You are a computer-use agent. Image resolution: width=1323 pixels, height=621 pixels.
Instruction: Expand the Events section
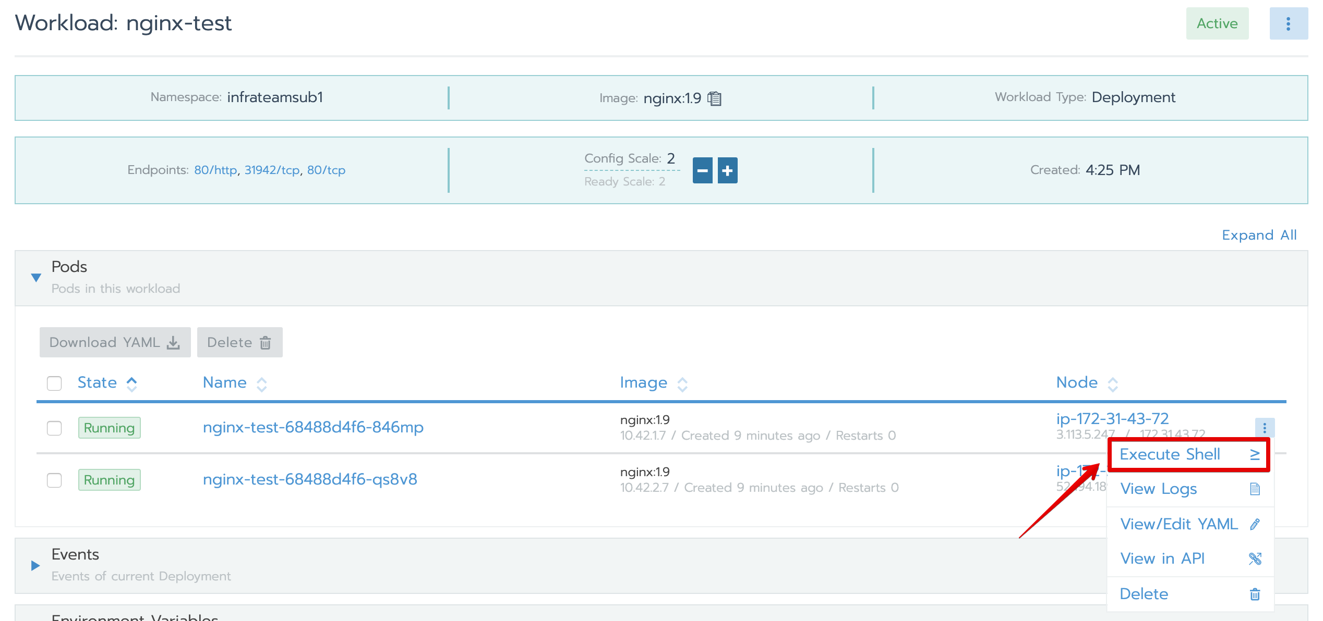coord(35,565)
